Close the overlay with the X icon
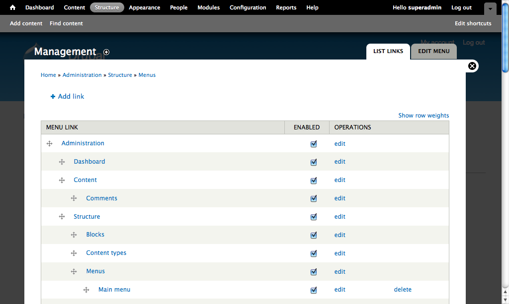 (x=472, y=66)
